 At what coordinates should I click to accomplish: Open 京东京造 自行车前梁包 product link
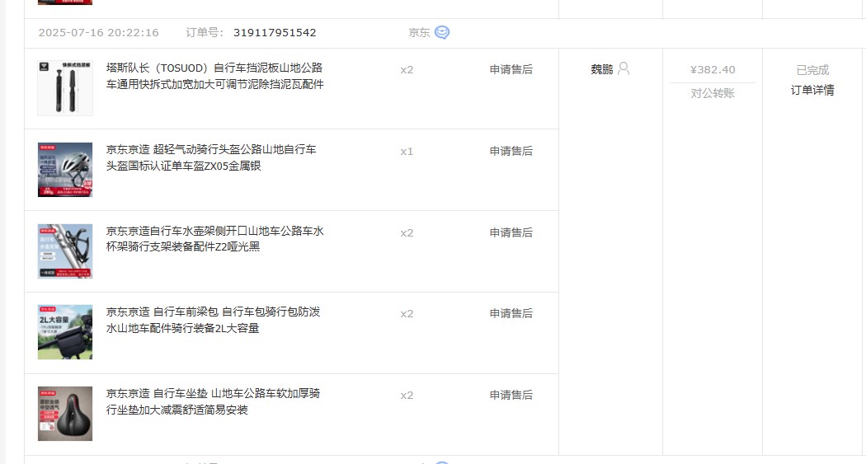tap(213, 320)
